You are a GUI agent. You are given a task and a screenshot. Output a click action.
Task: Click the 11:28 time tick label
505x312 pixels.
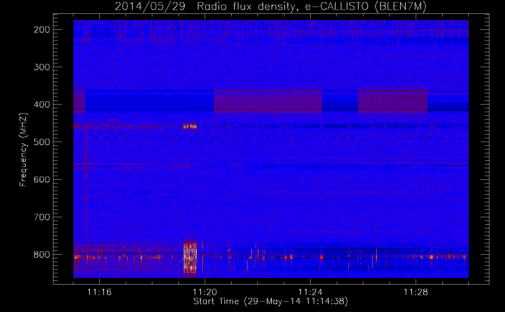[416, 292]
